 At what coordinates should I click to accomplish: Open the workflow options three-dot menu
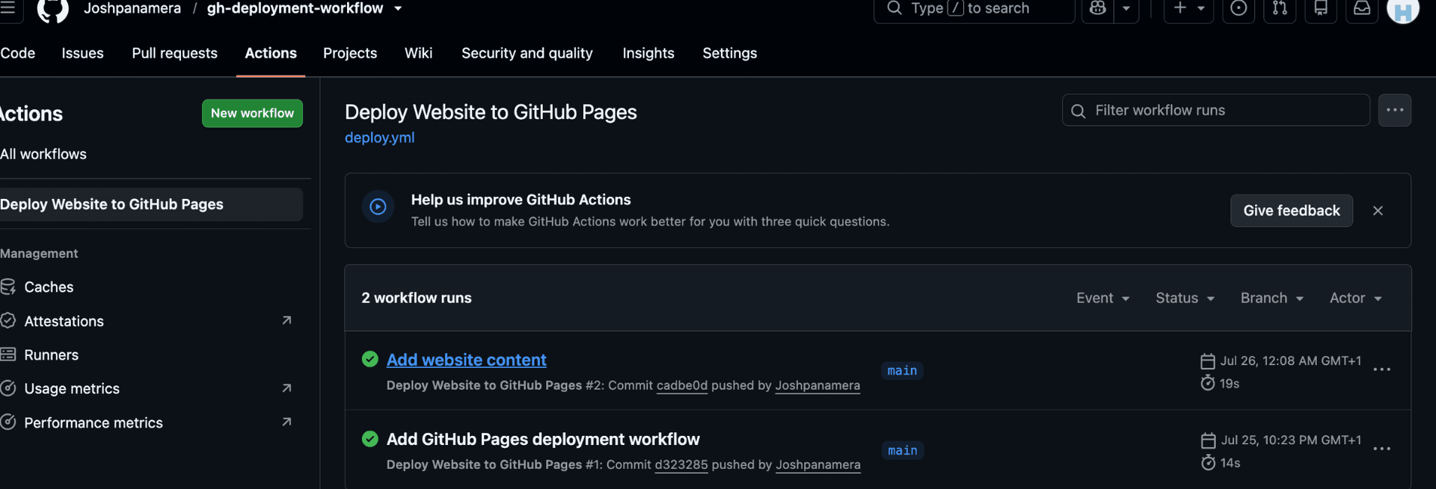[1395, 110]
